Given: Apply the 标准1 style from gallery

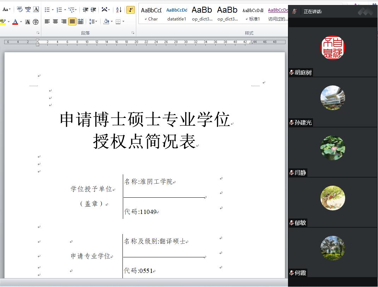Looking at the screenshot, I should 253,14.
